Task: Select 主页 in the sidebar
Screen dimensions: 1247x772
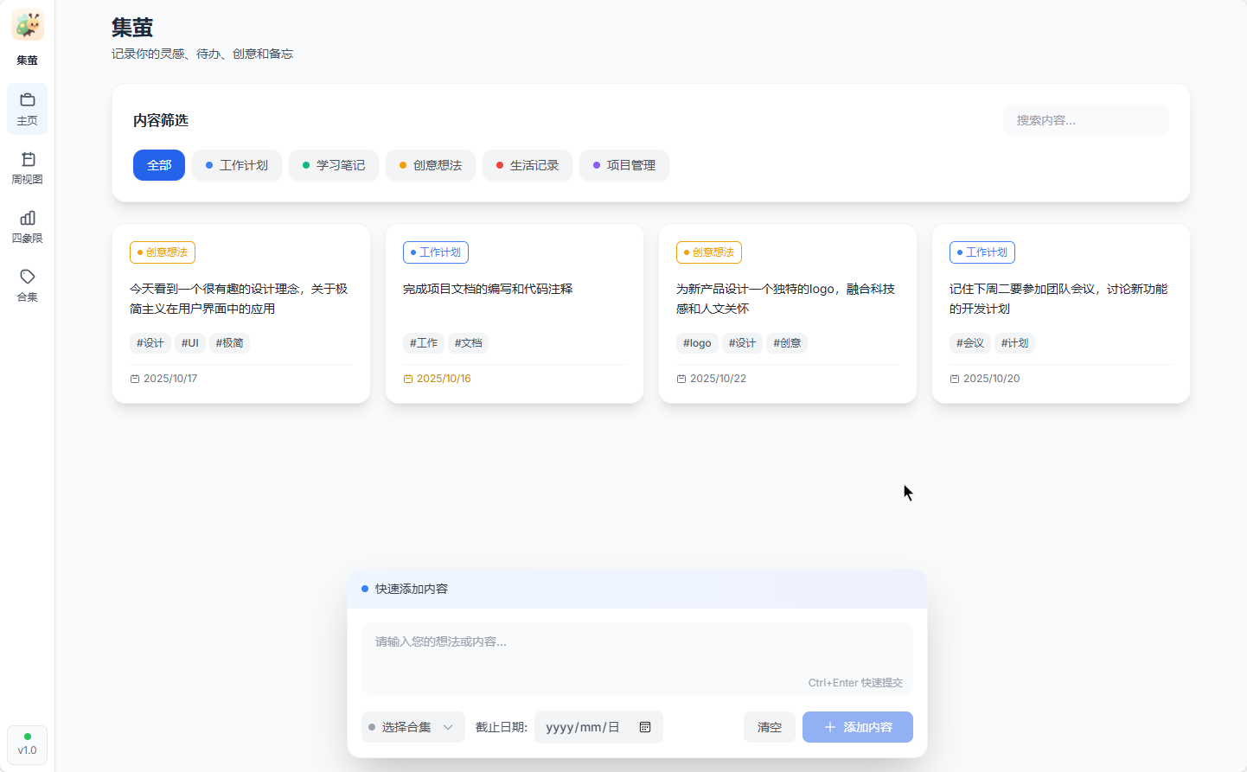Action: pyautogui.click(x=27, y=109)
